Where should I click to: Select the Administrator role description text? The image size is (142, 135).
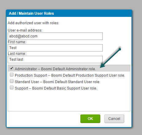coord(55,69)
